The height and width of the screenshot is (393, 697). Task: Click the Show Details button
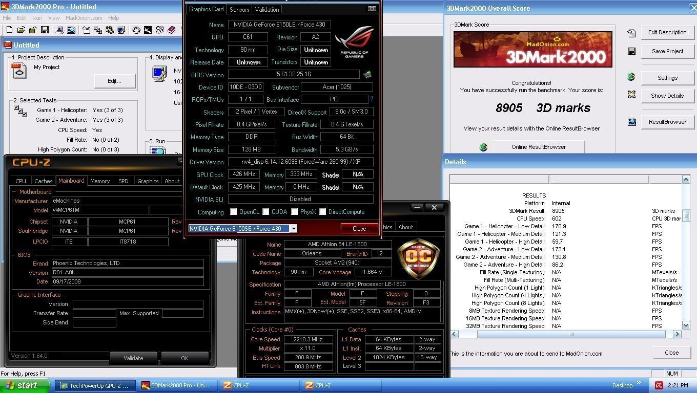667,96
